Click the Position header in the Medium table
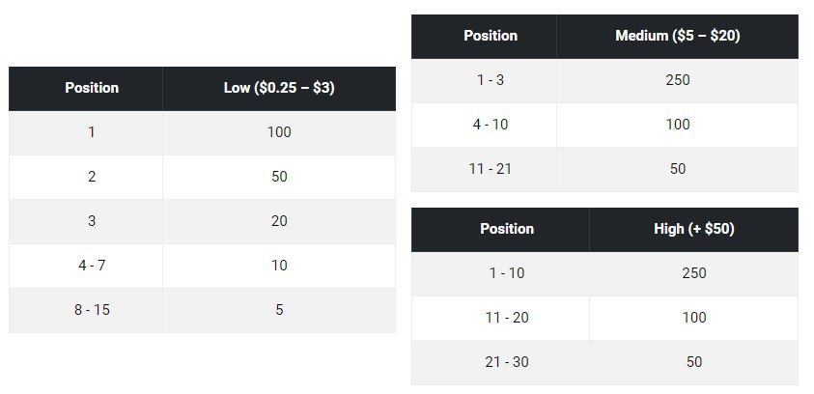The height and width of the screenshot is (394, 814). click(x=491, y=36)
